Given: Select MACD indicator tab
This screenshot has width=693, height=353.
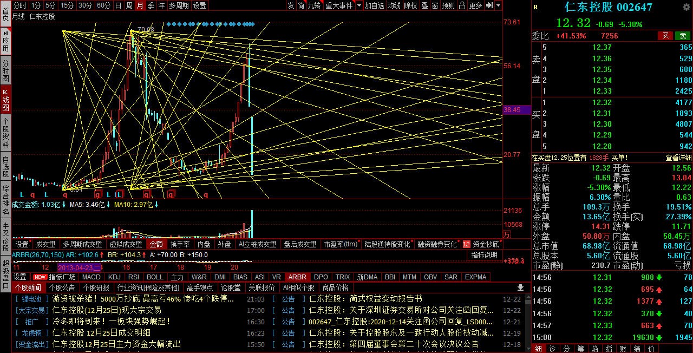Looking at the screenshot, I should (91, 277).
